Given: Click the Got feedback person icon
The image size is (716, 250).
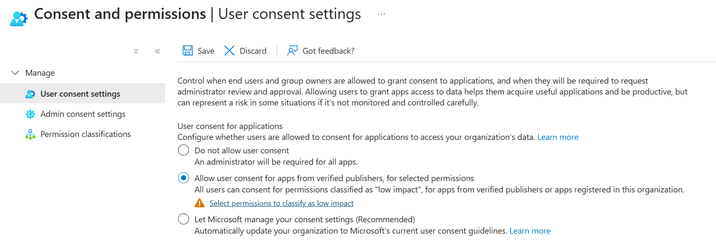Looking at the screenshot, I should (292, 51).
